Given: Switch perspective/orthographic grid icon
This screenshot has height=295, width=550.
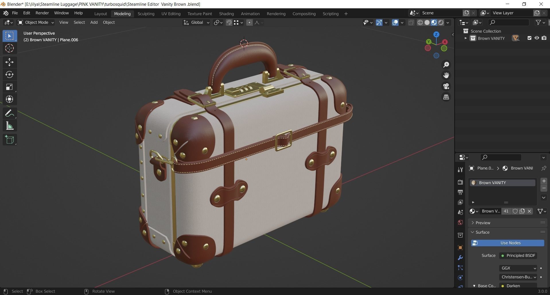Looking at the screenshot, I should [446, 97].
